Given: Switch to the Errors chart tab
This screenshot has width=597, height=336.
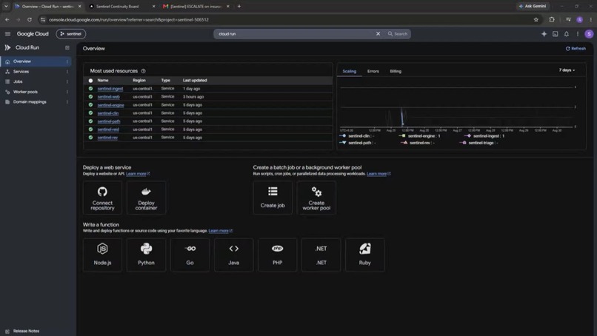Looking at the screenshot, I should [373, 72].
